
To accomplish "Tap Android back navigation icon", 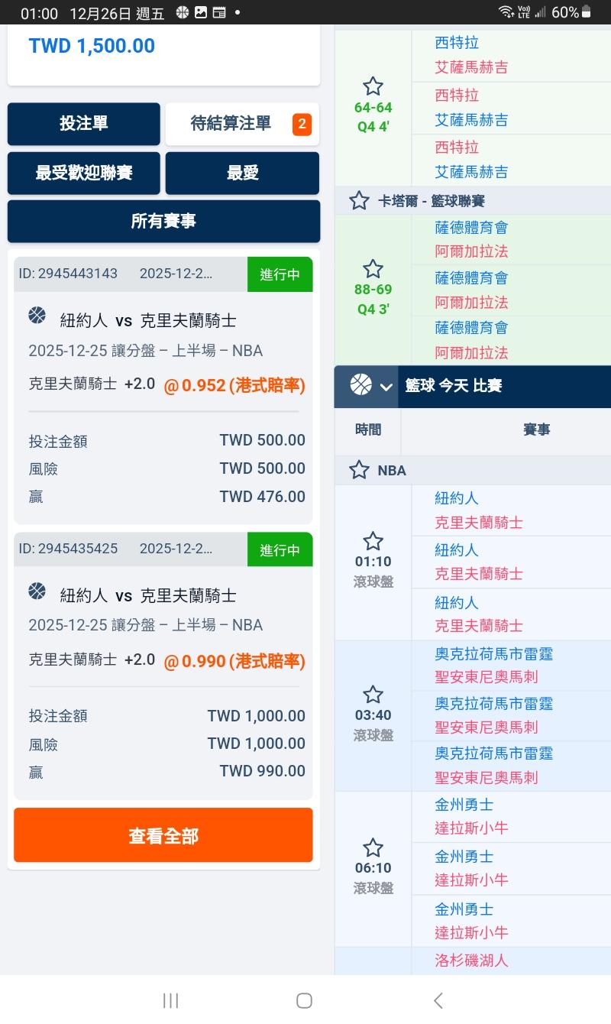I will click(438, 1000).
